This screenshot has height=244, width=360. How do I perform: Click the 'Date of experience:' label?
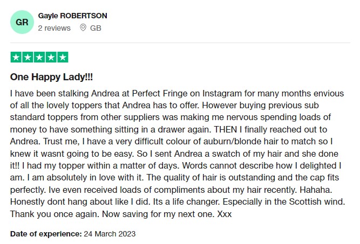pyautogui.click(x=46, y=234)
